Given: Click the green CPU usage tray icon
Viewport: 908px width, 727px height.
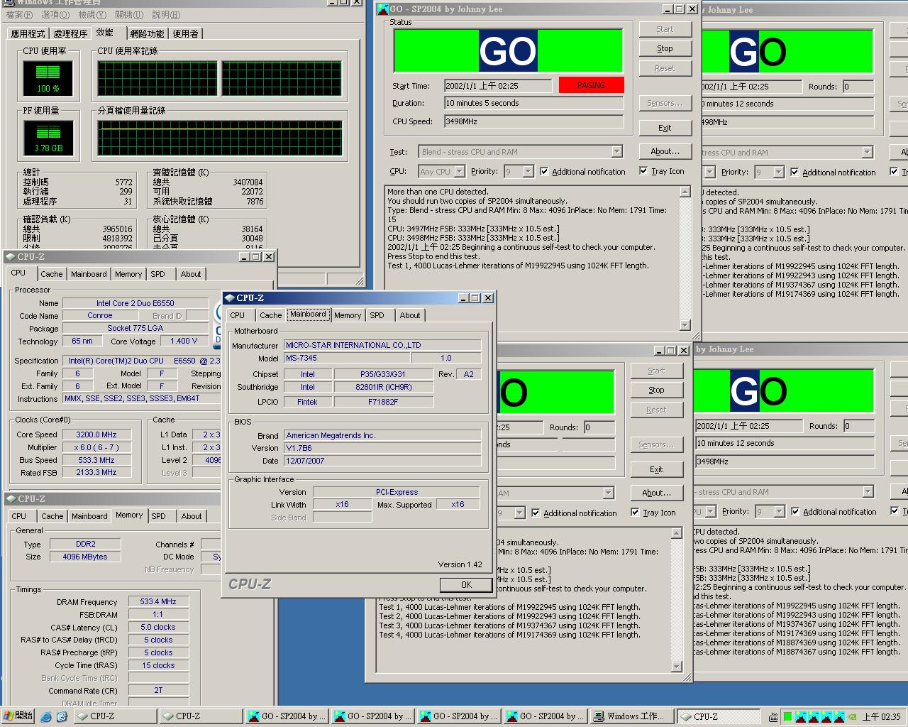Looking at the screenshot, I should coord(787,716).
